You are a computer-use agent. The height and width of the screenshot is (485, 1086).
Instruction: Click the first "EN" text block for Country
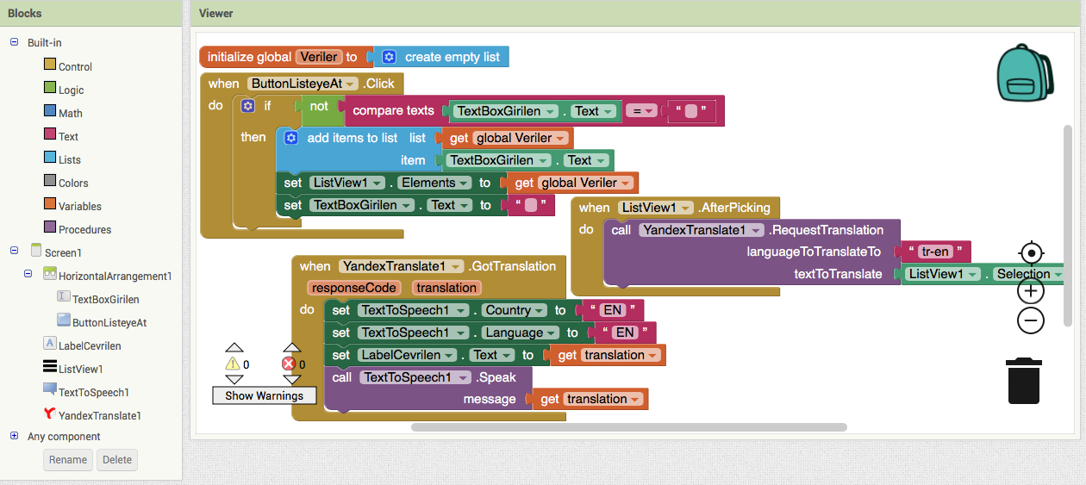[614, 310]
